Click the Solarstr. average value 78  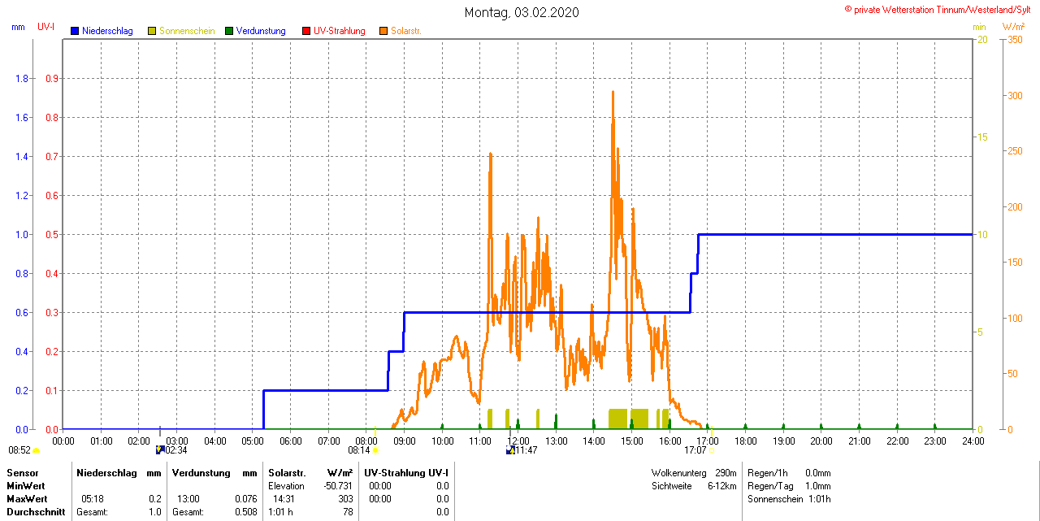(x=348, y=512)
